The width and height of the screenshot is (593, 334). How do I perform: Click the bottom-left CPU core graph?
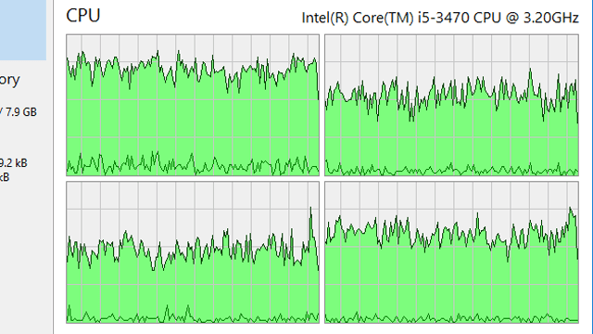pos(193,252)
